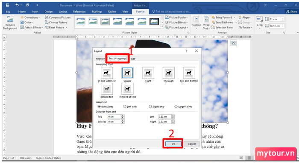
Task: Click the shape width 16.51 cm field
Action: pyautogui.click(x=276, y=26)
